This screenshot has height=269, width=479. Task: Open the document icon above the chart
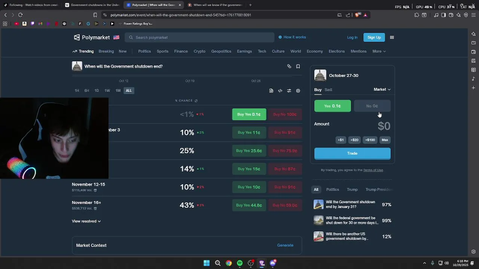point(271,91)
